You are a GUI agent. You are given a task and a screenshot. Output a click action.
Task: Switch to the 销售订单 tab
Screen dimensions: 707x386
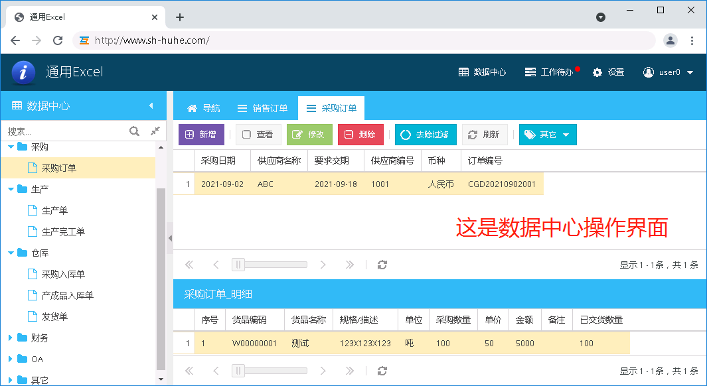[262, 108]
